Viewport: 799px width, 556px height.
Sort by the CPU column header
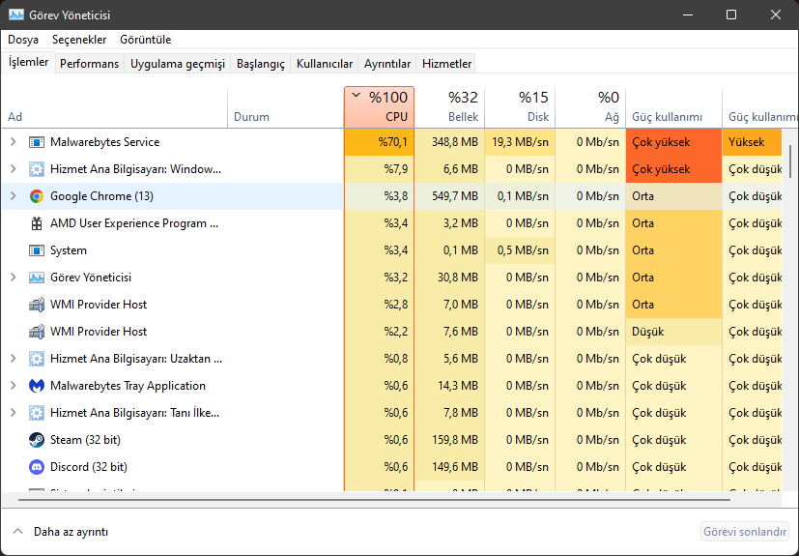click(x=379, y=107)
